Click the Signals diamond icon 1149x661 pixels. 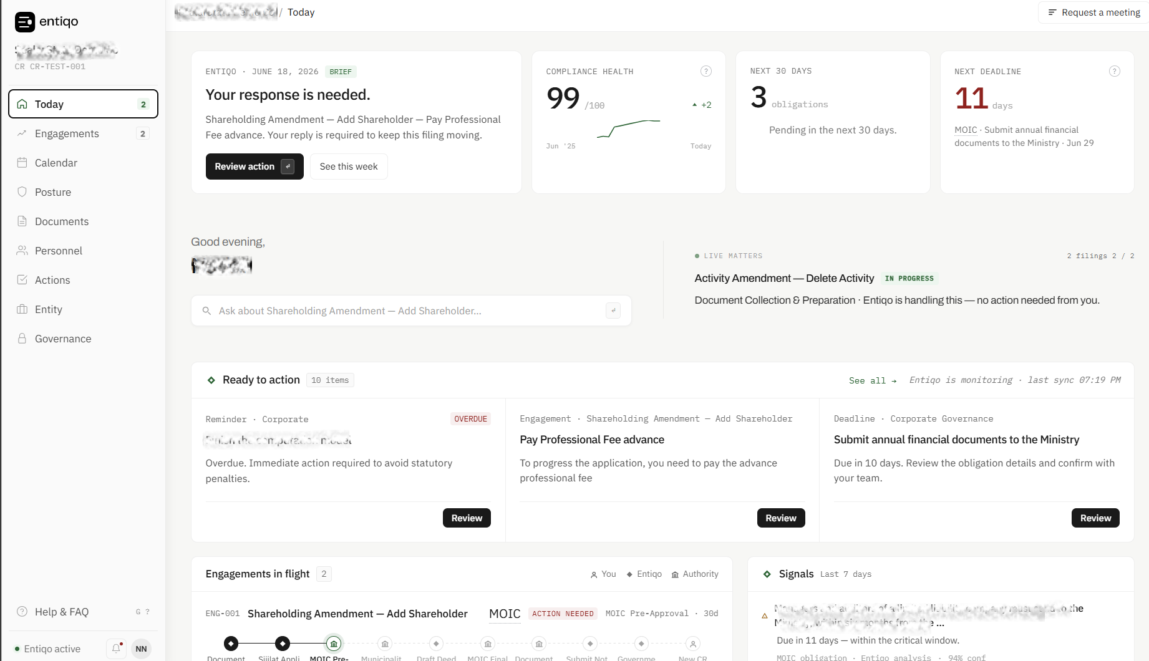[767, 574]
